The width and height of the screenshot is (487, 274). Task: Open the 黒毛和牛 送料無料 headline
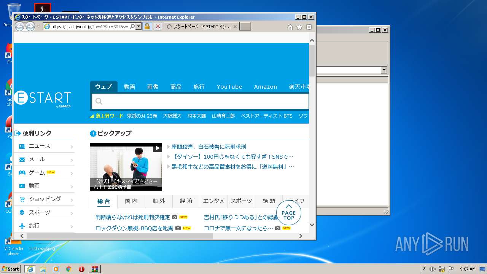tap(233, 167)
